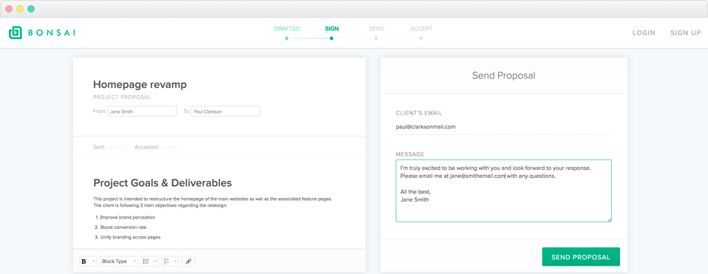Click the From field with Jane Smith
708x274 pixels.
coord(142,111)
